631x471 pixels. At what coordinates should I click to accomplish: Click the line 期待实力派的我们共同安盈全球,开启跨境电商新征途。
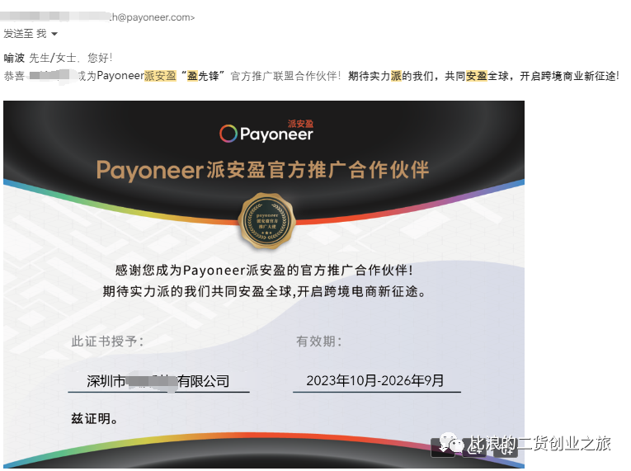pos(264,291)
